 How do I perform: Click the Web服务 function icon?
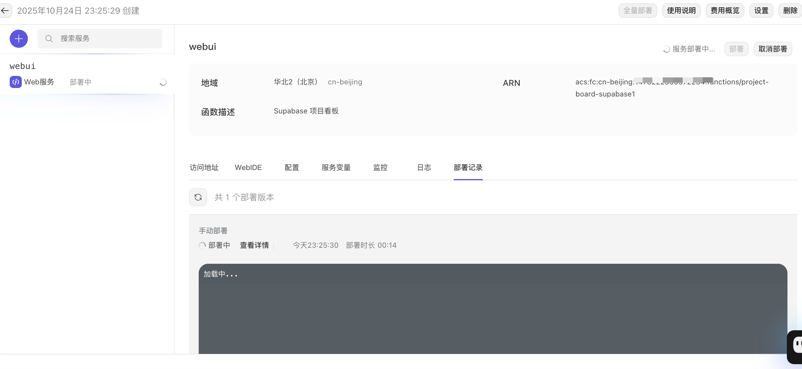point(15,82)
